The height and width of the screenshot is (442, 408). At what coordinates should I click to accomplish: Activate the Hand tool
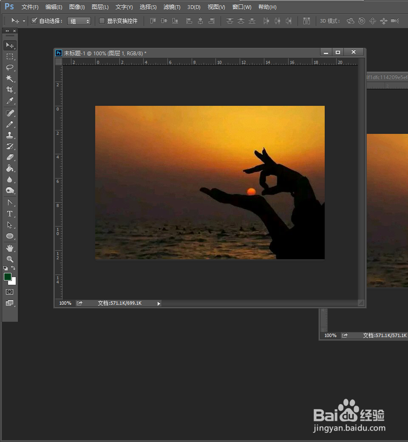pyautogui.click(x=10, y=248)
